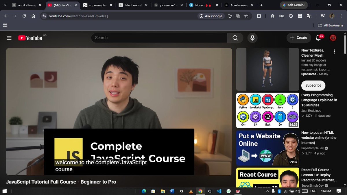Click the YouTube search magnifier button

tap(235, 38)
